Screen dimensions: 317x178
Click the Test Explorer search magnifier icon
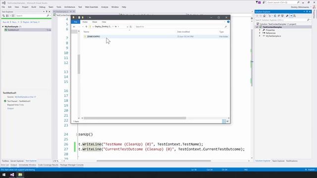click(48, 15)
